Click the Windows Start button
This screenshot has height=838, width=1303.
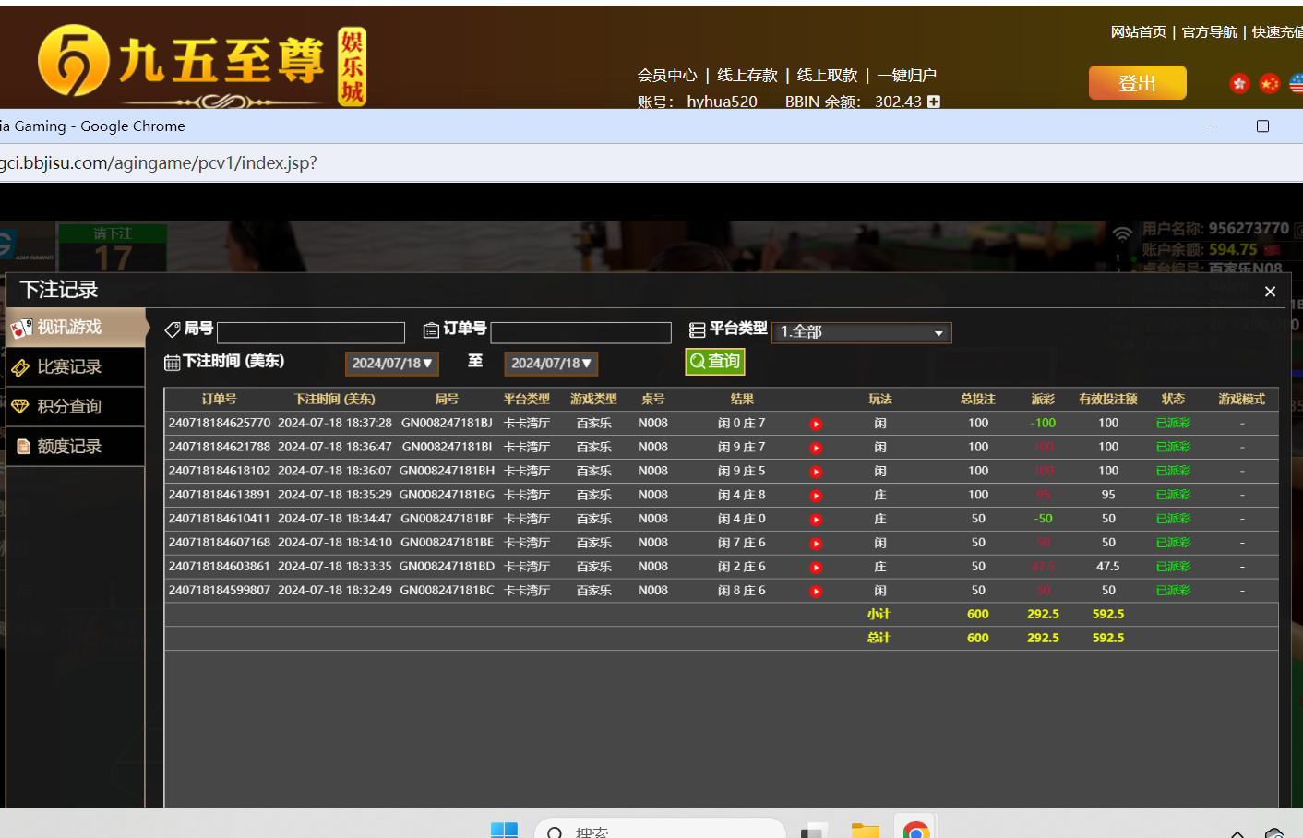coord(504,831)
